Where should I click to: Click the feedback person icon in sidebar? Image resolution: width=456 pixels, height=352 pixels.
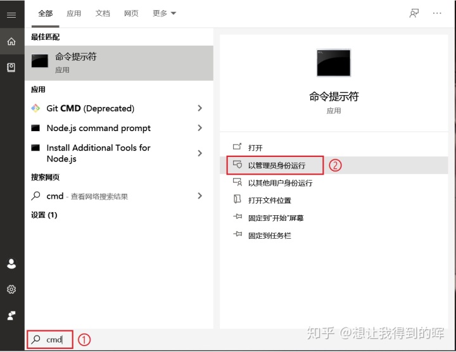(x=11, y=315)
